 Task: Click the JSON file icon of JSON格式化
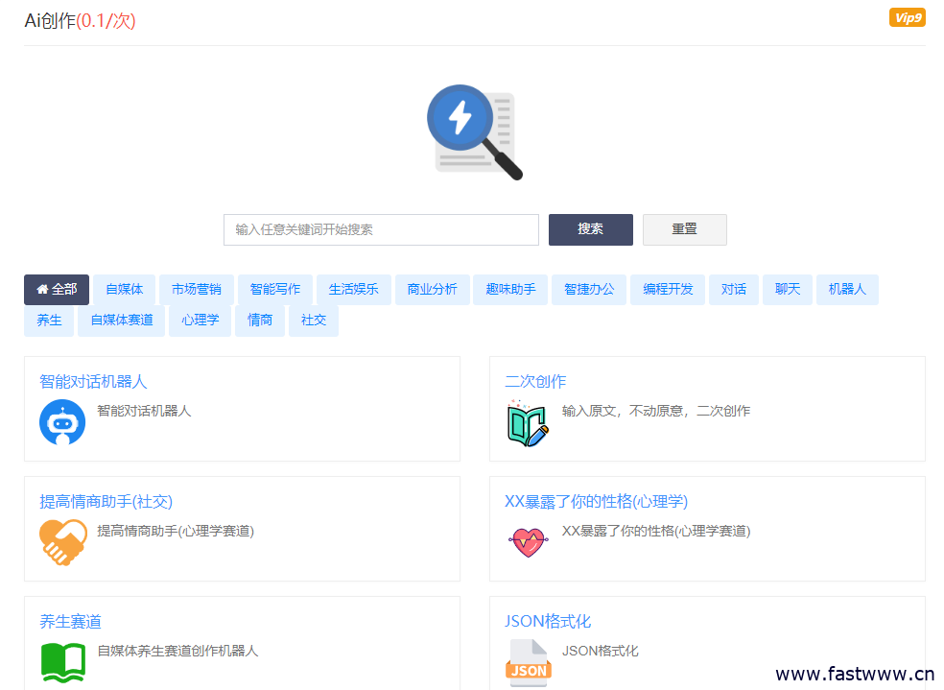pos(527,662)
